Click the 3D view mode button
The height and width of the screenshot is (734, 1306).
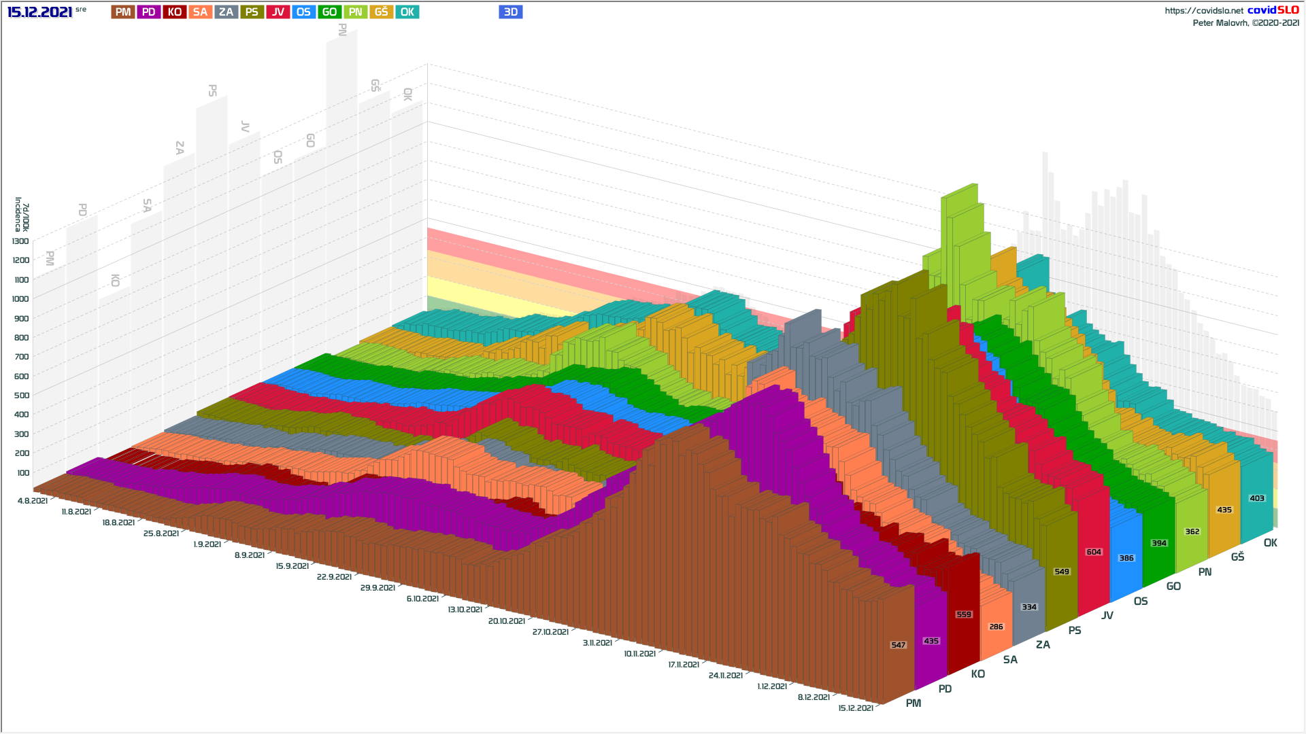pyautogui.click(x=510, y=12)
